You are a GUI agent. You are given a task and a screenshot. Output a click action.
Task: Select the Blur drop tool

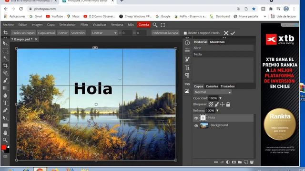(5, 95)
